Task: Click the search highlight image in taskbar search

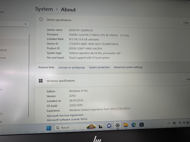Action: (x=91, y=126)
